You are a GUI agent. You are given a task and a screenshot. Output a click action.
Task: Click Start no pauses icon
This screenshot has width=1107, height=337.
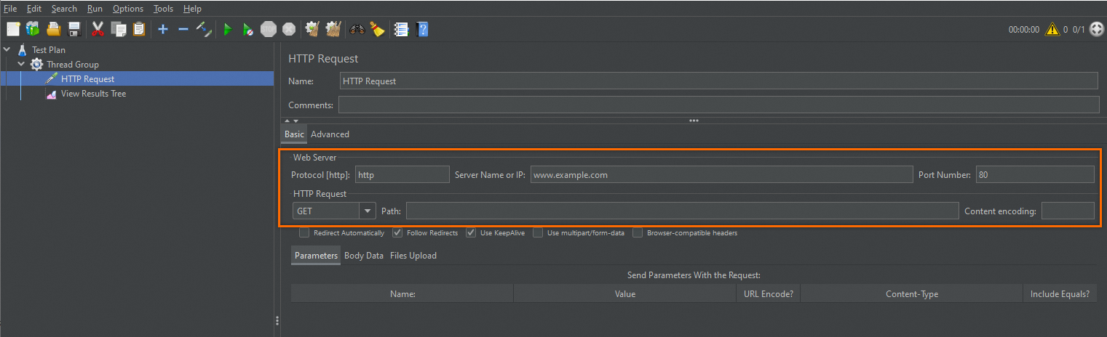click(x=248, y=29)
